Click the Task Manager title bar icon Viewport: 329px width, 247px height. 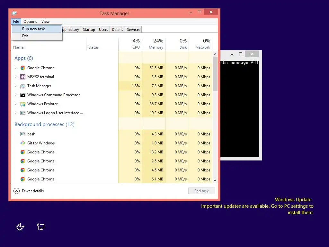pos(14,14)
